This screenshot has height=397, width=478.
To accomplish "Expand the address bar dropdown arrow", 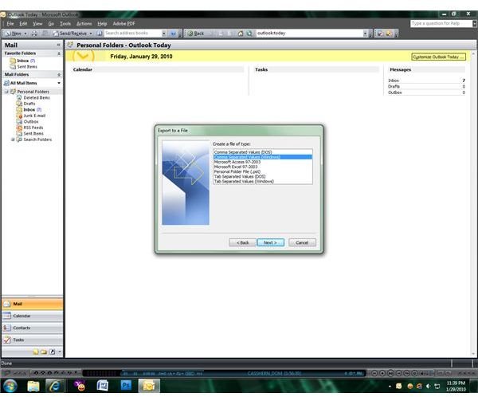I will pos(366,33).
